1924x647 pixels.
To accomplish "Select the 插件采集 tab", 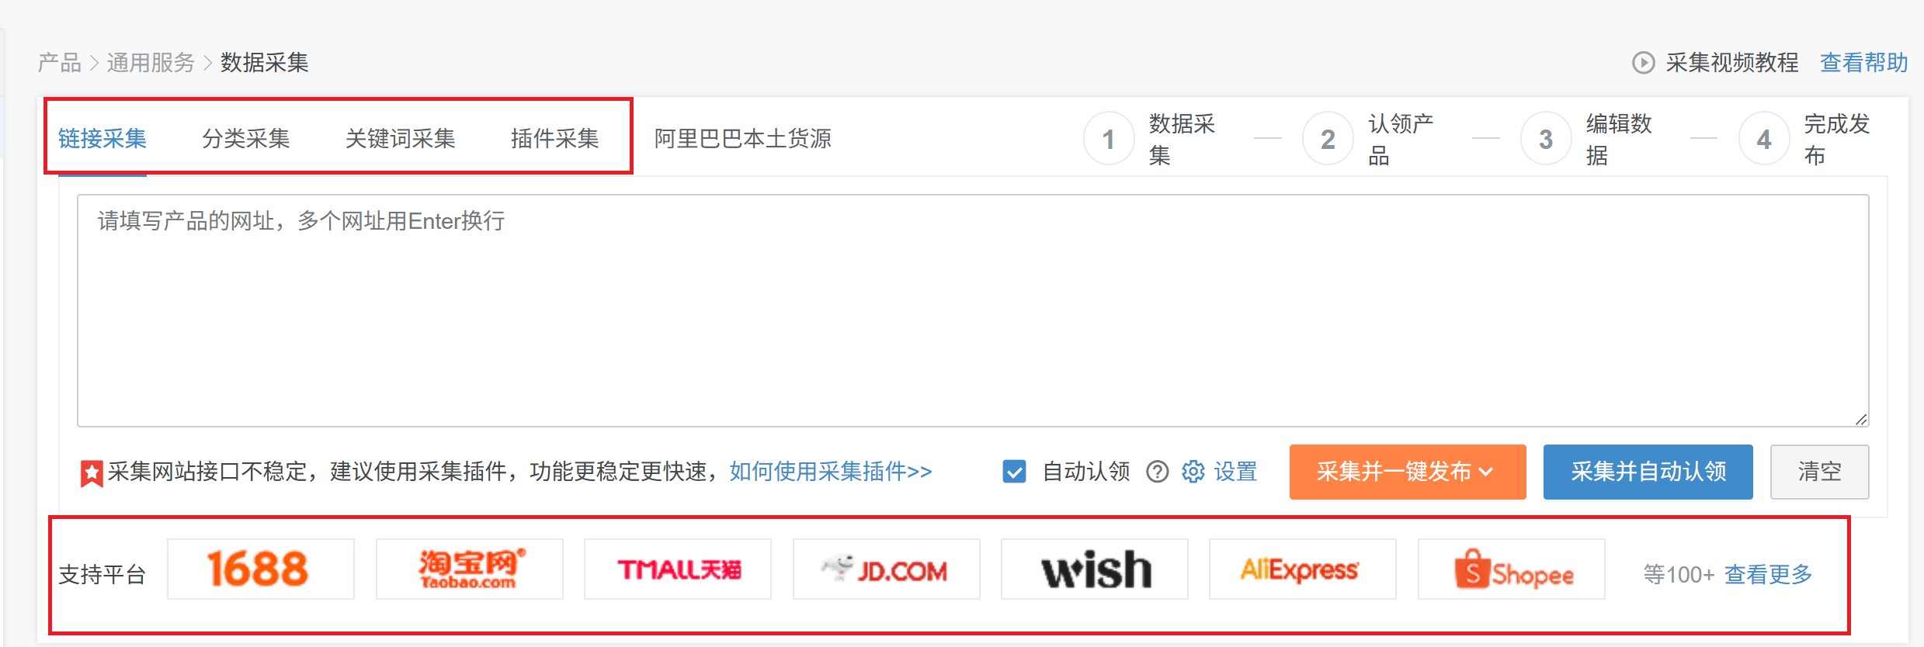I will coord(554,139).
